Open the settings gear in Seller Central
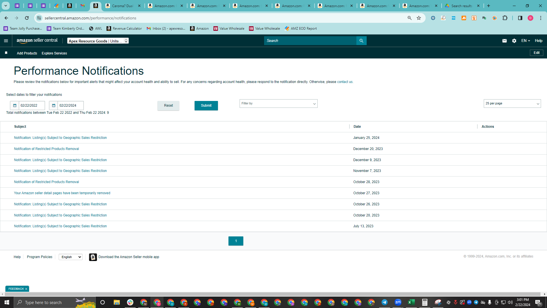Viewport: 547px width, 308px height. click(514, 41)
